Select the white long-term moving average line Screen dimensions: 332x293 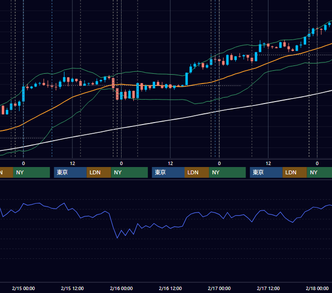tap(170, 121)
